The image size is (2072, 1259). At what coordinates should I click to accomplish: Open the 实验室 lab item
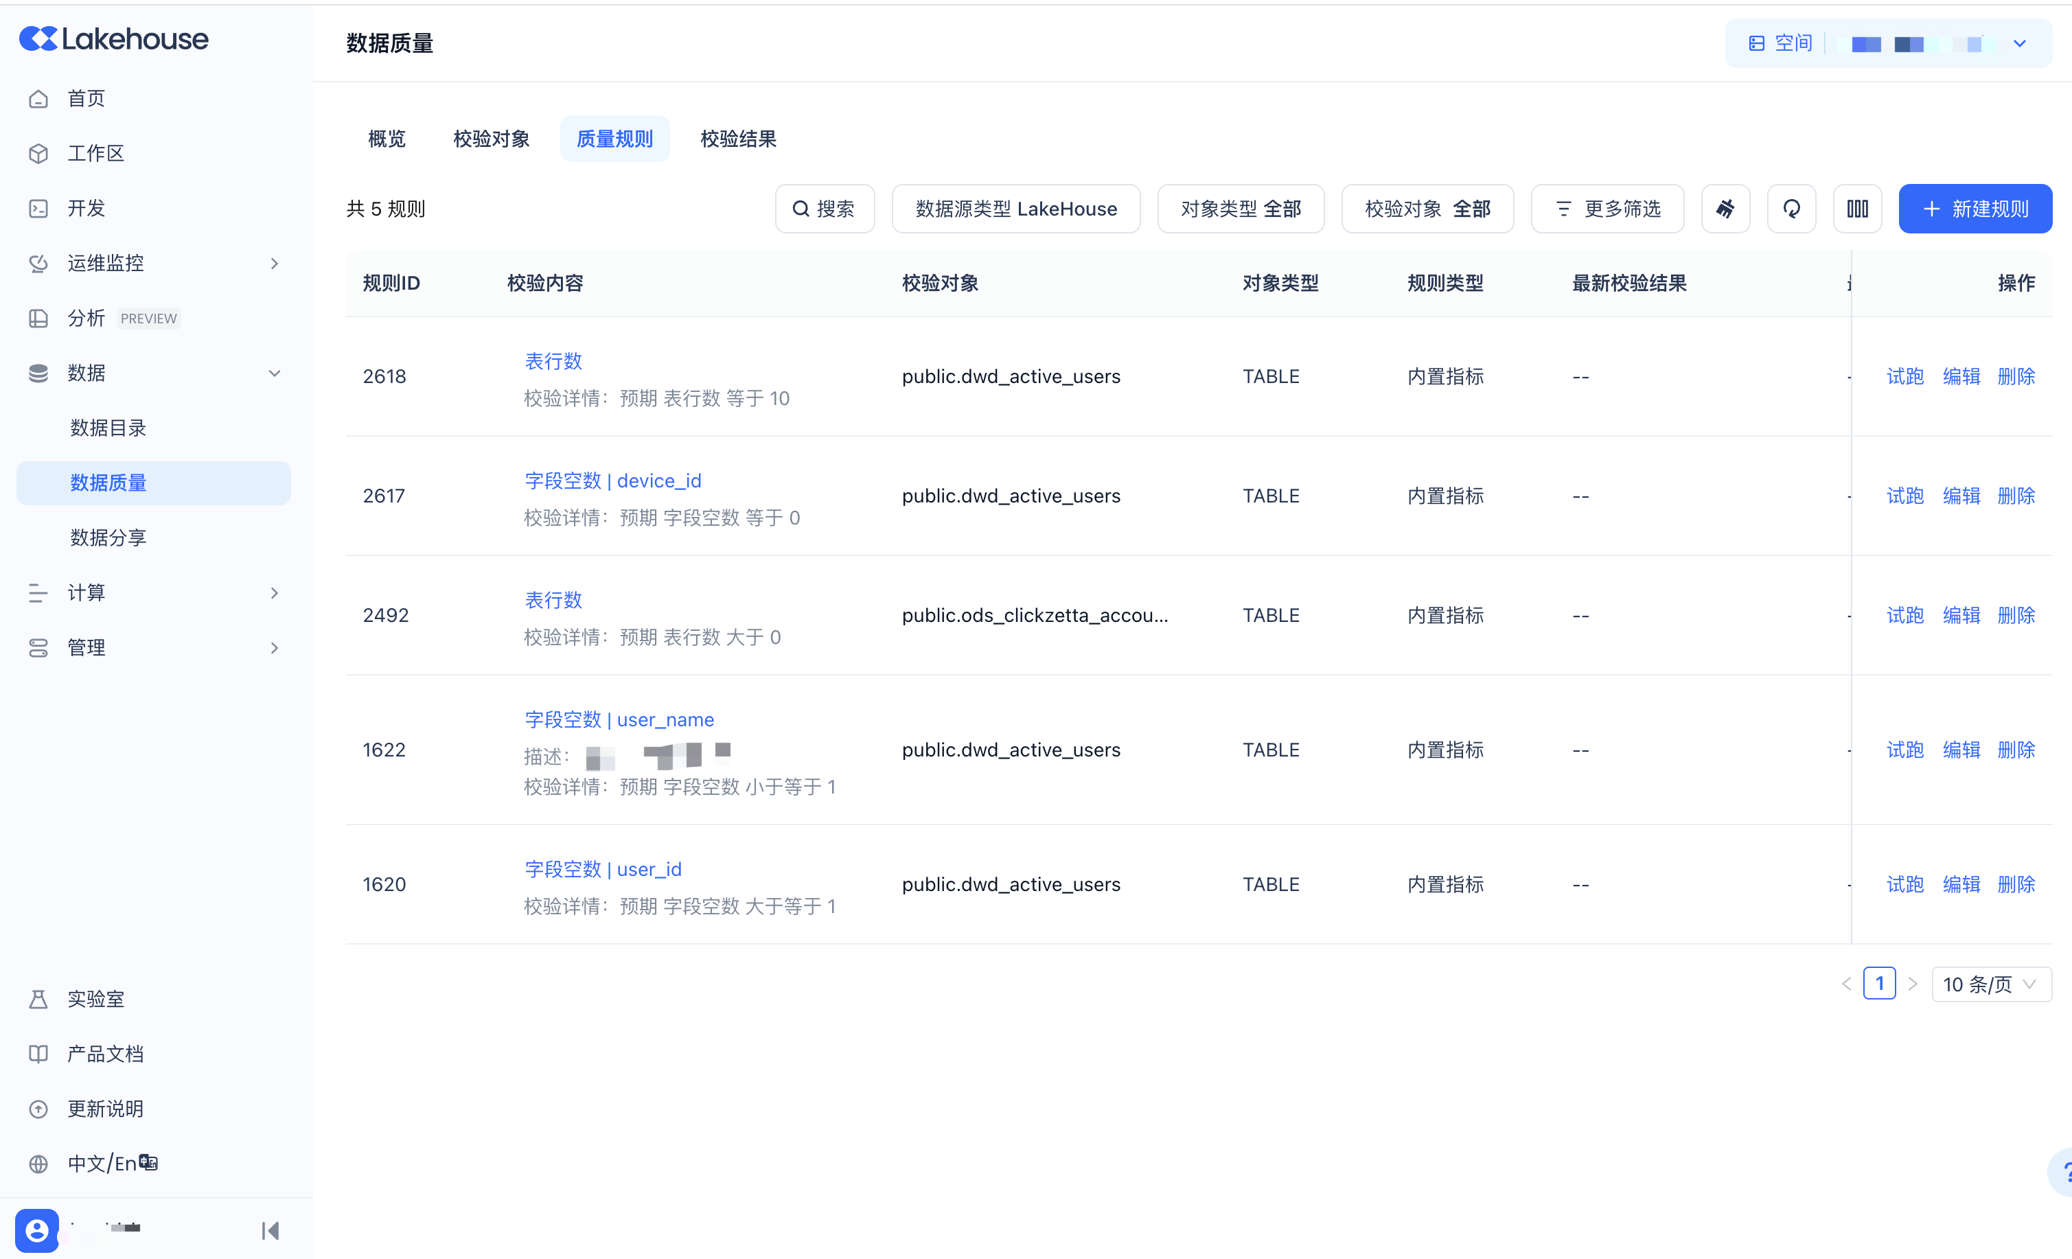(96, 999)
